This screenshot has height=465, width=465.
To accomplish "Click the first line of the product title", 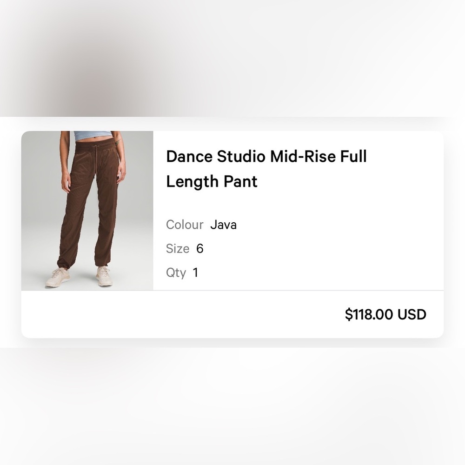I will click(x=266, y=156).
